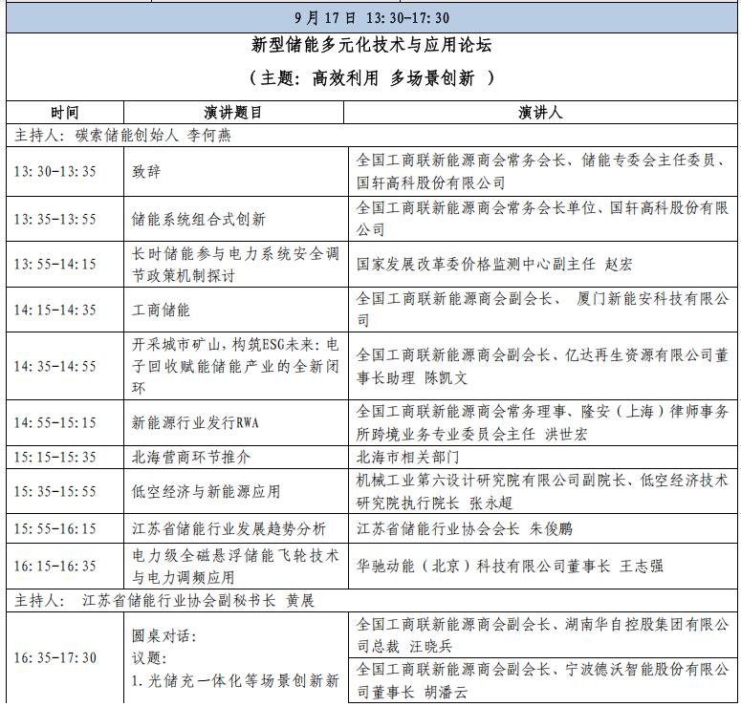The height and width of the screenshot is (707, 741).
Task: Select the theme line 高效利用 多场景创新
Action: click(x=371, y=78)
